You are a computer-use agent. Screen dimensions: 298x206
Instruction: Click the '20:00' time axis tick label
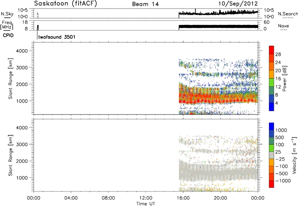point(221,198)
